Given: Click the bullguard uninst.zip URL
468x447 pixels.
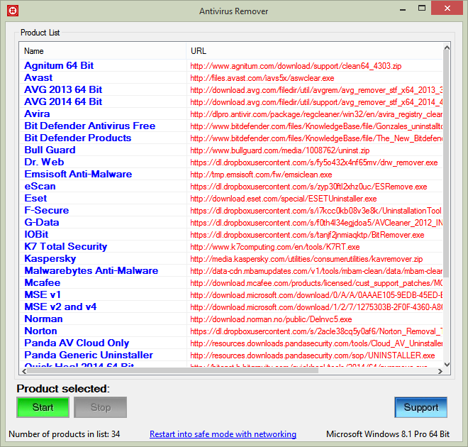Looking at the screenshot, I should (x=279, y=150).
